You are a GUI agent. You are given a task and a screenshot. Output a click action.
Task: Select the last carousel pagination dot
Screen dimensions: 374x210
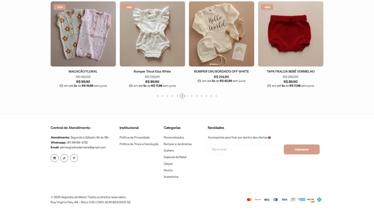(216, 96)
